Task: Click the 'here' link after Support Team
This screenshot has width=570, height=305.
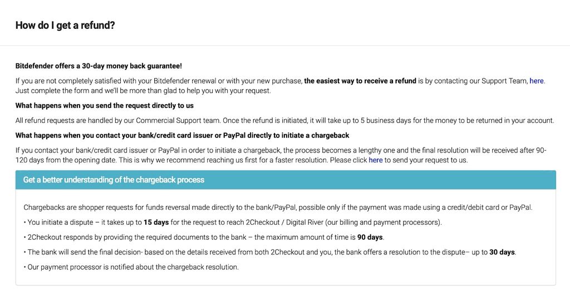Action: [x=536, y=81]
